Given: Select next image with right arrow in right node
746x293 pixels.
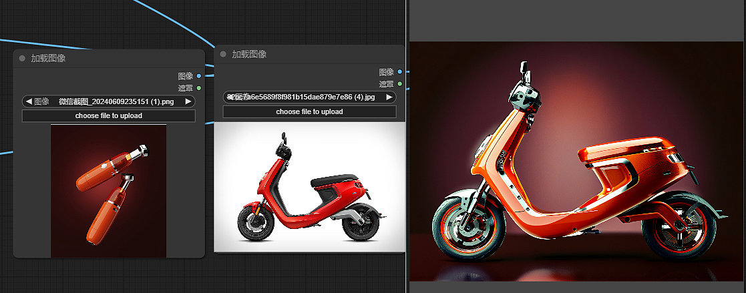Looking at the screenshot, I should [x=389, y=97].
